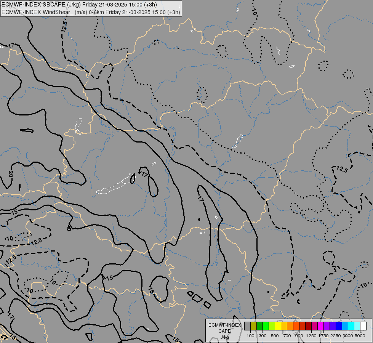Click the olive swatch in CAPE legend

254,326
